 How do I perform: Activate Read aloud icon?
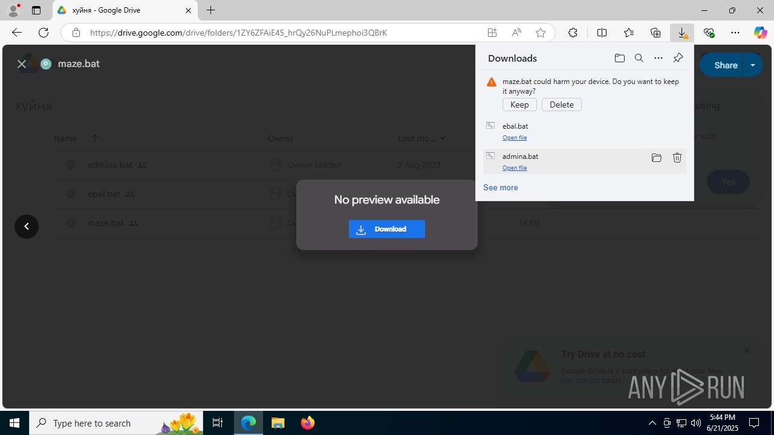tap(516, 33)
